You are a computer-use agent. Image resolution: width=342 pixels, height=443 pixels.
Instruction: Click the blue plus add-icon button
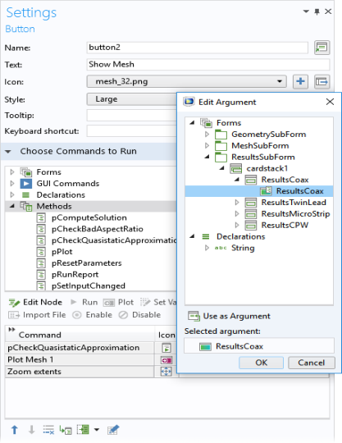coord(300,82)
